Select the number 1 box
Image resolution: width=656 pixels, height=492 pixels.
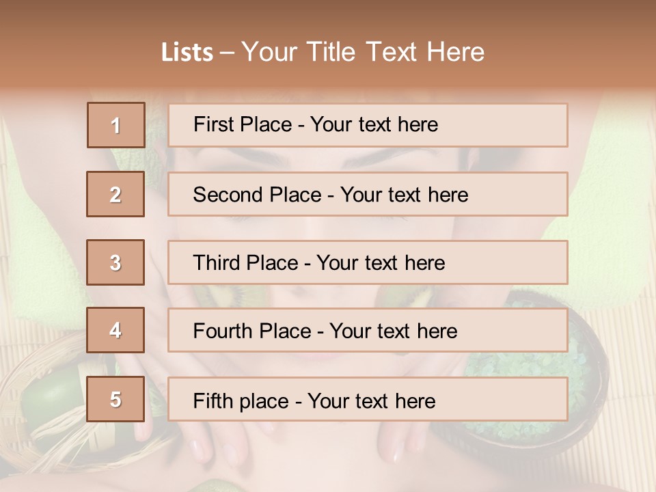tap(116, 125)
